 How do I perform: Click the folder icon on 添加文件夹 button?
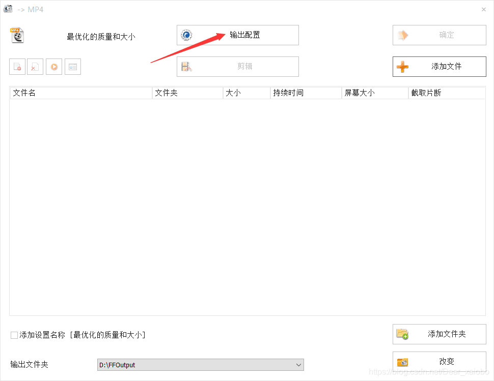(402, 334)
